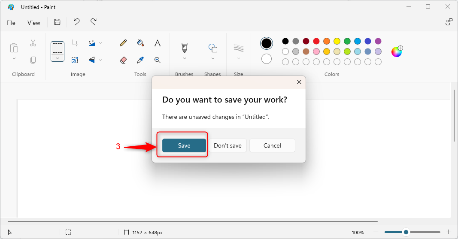The width and height of the screenshot is (458, 239).
Task: Open the Rotate options chevron
Action: [x=100, y=43]
